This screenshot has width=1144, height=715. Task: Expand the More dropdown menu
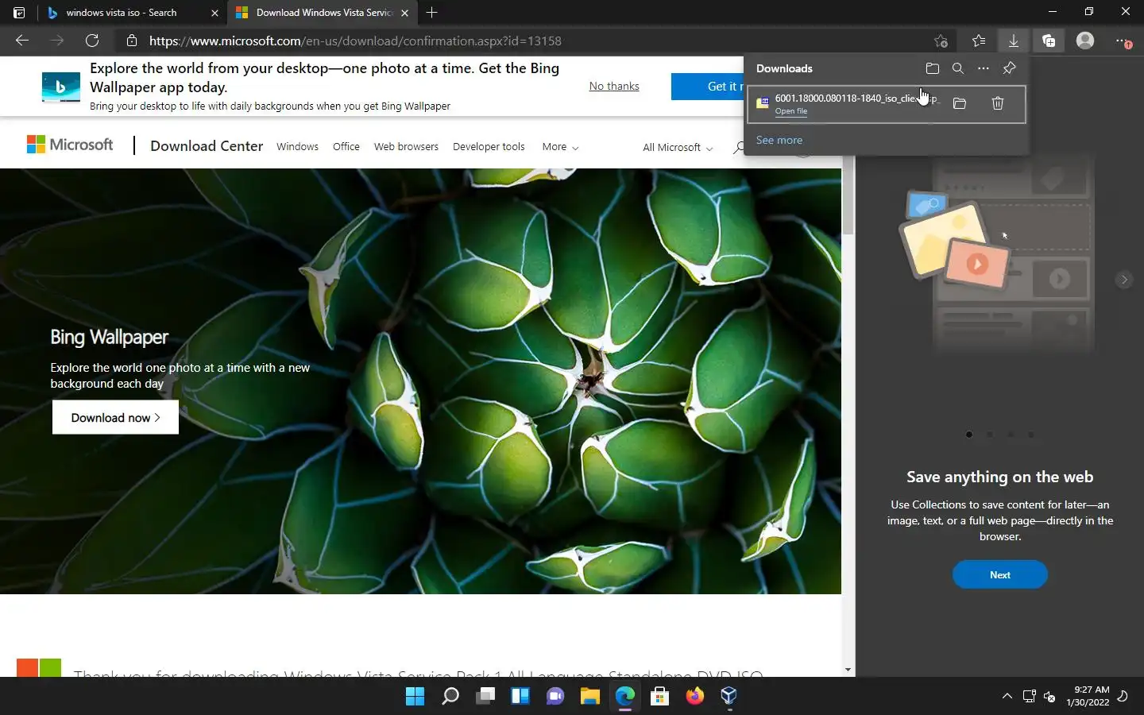560,147
